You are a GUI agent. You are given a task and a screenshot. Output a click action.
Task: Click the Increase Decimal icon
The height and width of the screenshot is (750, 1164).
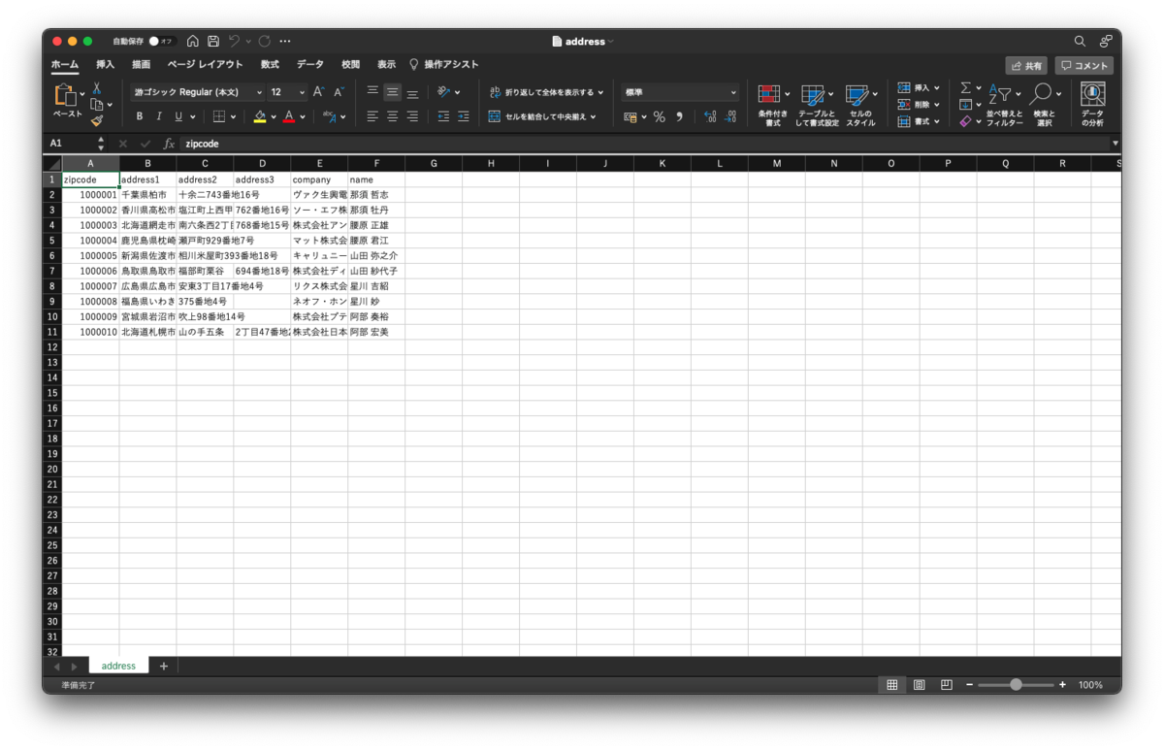710,116
